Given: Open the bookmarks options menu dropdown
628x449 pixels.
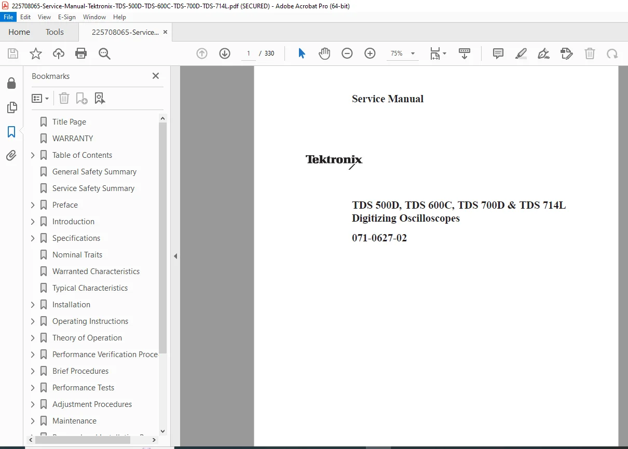Looking at the screenshot, I should click(40, 98).
